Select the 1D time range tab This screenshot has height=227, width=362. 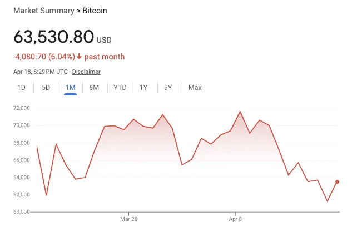[x=21, y=88]
